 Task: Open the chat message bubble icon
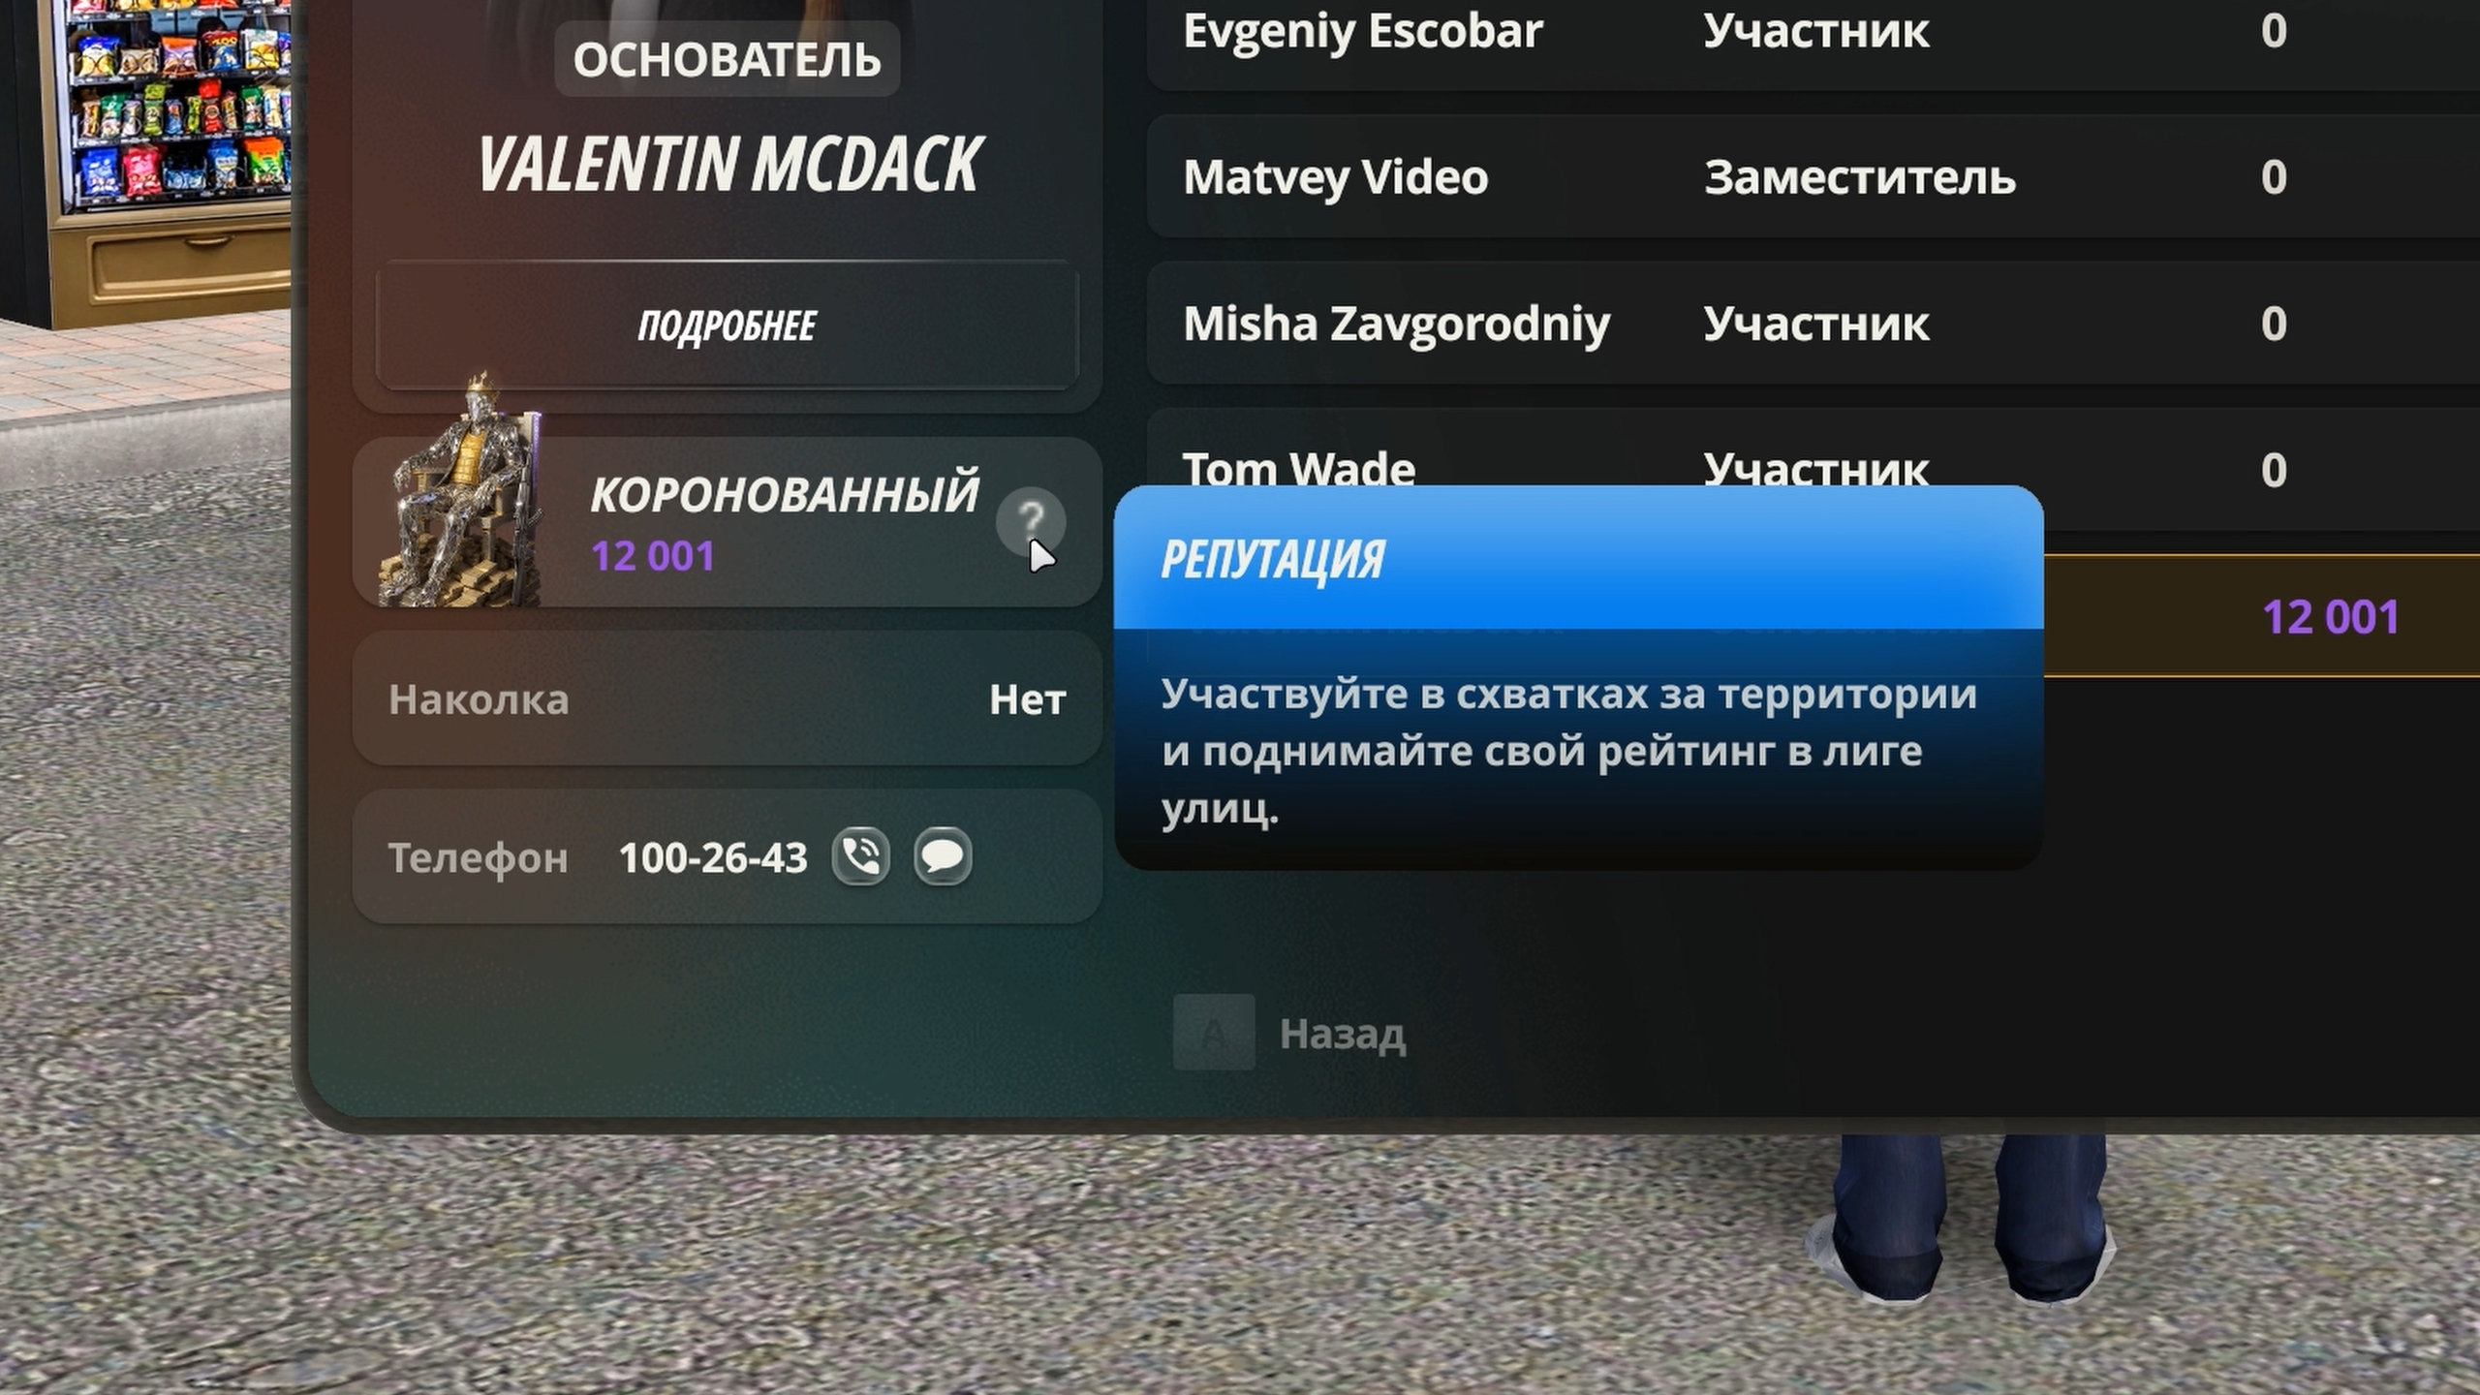pos(943,856)
